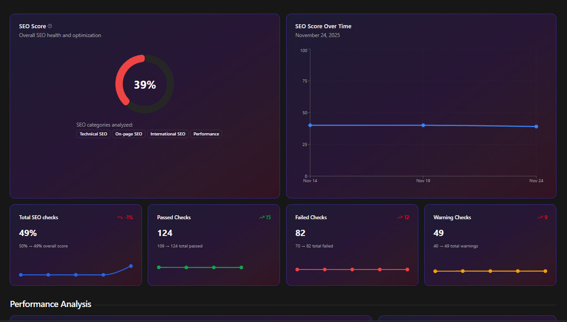Screen dimensions: 567x322
Task: Click '40 → 49 total warnings' text
Action: [455, 246]
